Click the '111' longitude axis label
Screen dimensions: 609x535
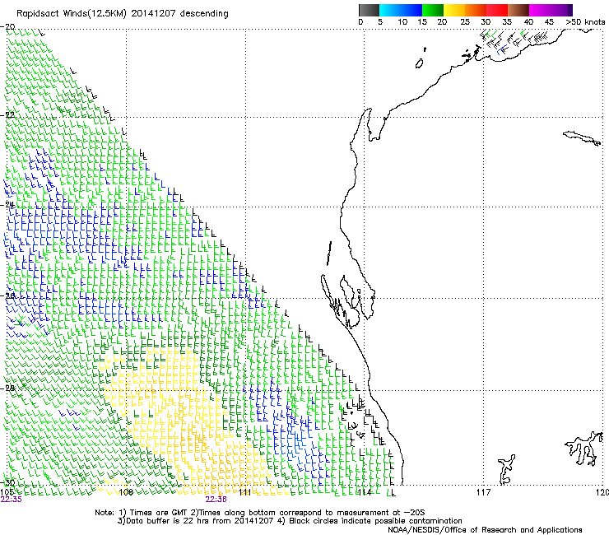point(245,493)
